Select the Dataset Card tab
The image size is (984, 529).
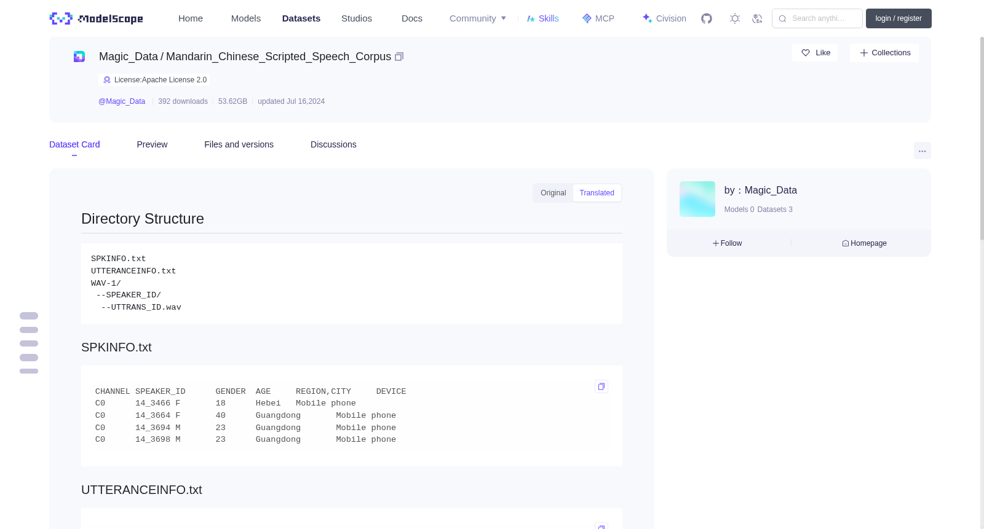coord(74,144)
